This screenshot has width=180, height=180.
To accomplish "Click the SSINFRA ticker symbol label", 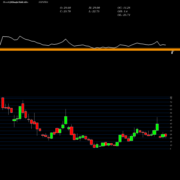I will 43,2.
